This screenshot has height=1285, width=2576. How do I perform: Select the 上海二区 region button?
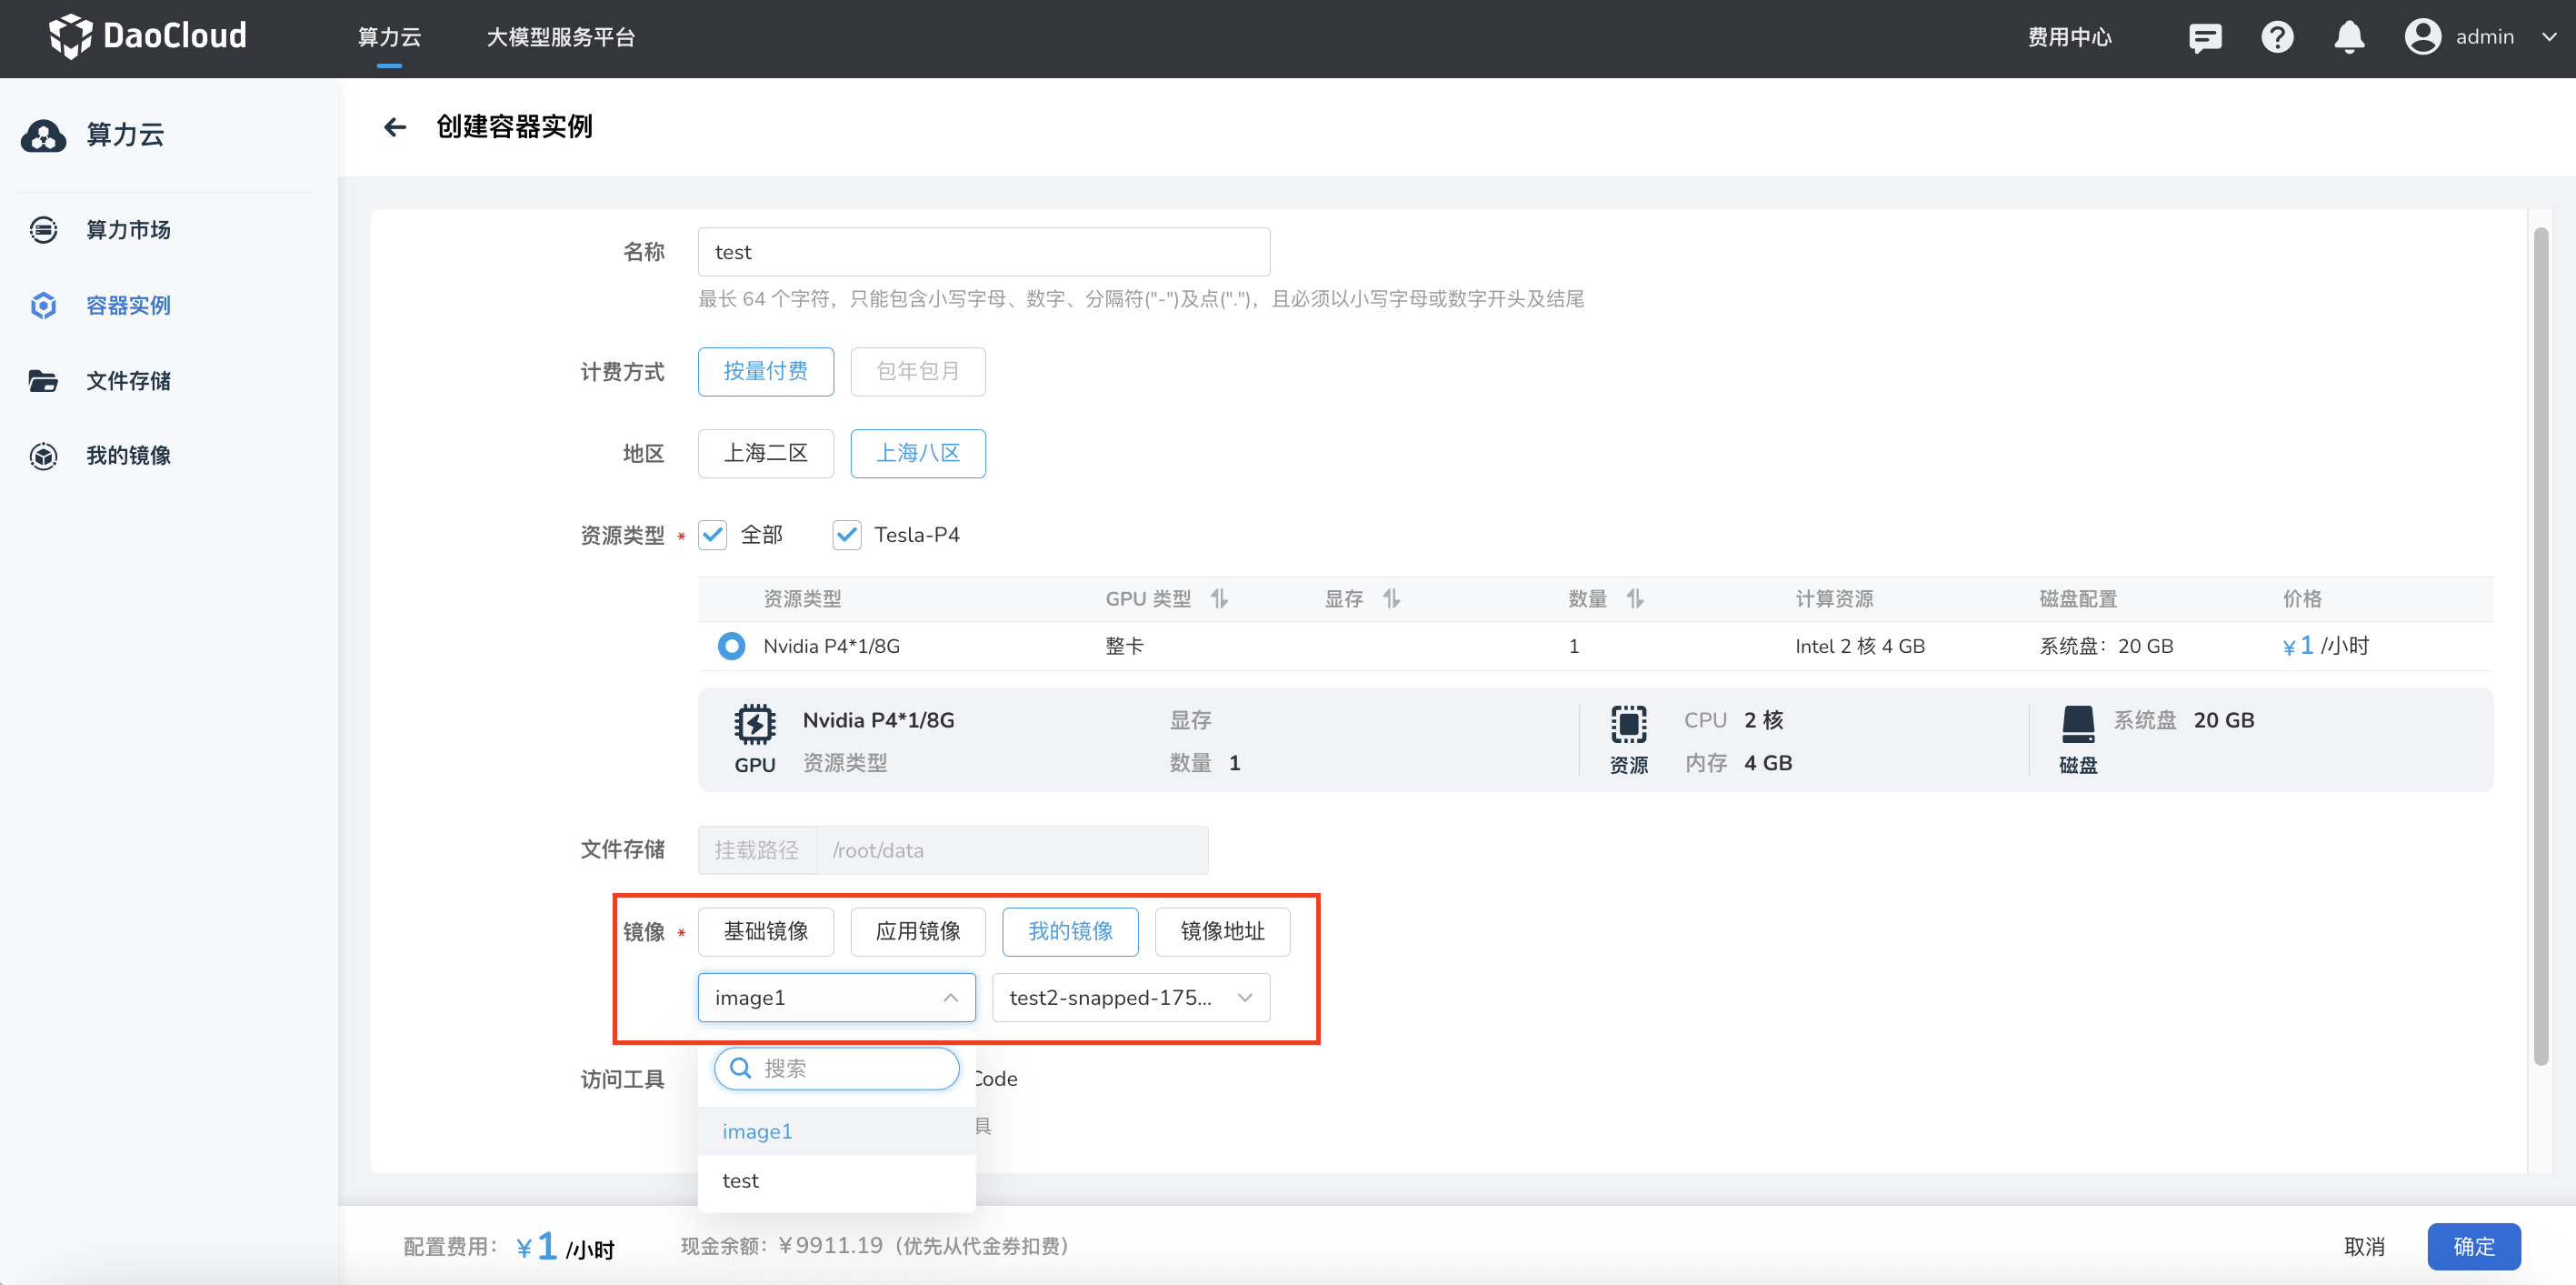tap(765, 454)
